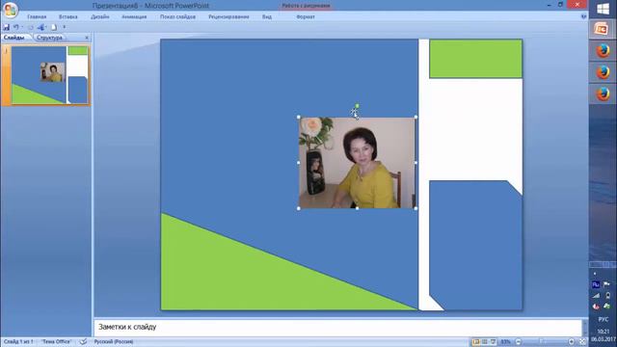
Task: Click the picture's bottom-middle resize handle
Action: [357, 208]
